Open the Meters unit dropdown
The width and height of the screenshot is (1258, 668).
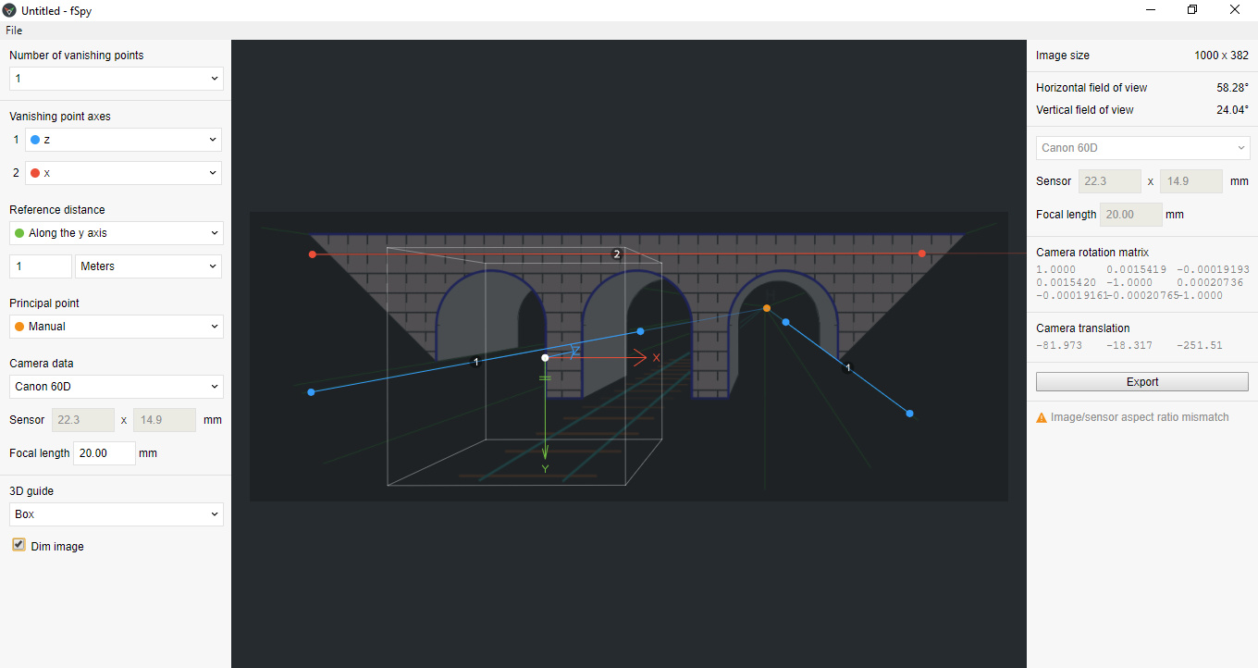pyautogui.click(x=148, y=266)
